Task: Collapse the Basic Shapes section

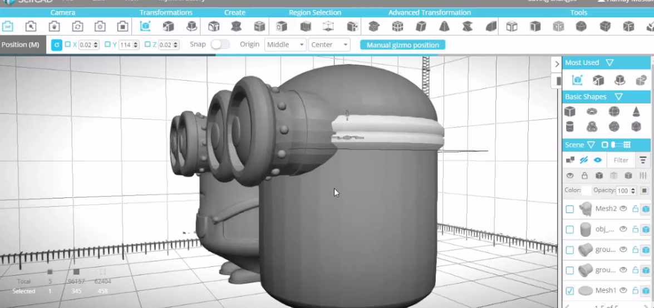Action: click(618, 97)
